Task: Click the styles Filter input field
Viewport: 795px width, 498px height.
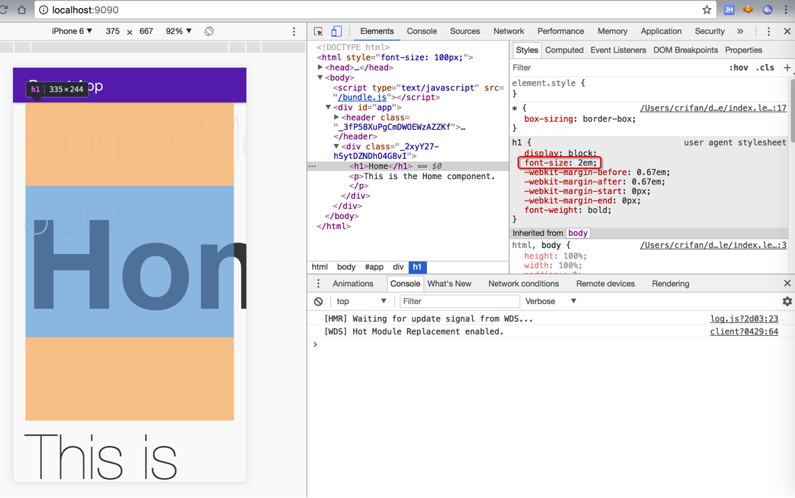Action: click(616, 68)
